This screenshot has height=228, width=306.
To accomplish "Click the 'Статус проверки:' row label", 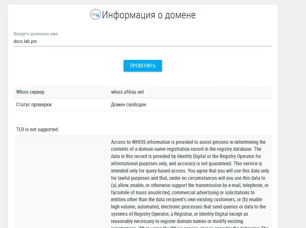I will click(34, 105).
